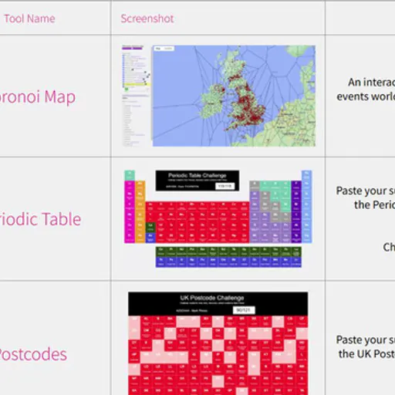Image resolution: width=395 pixels, height=395 pixels.
Task: Click the dark purple halogens column
Action: tap(296, 211)
